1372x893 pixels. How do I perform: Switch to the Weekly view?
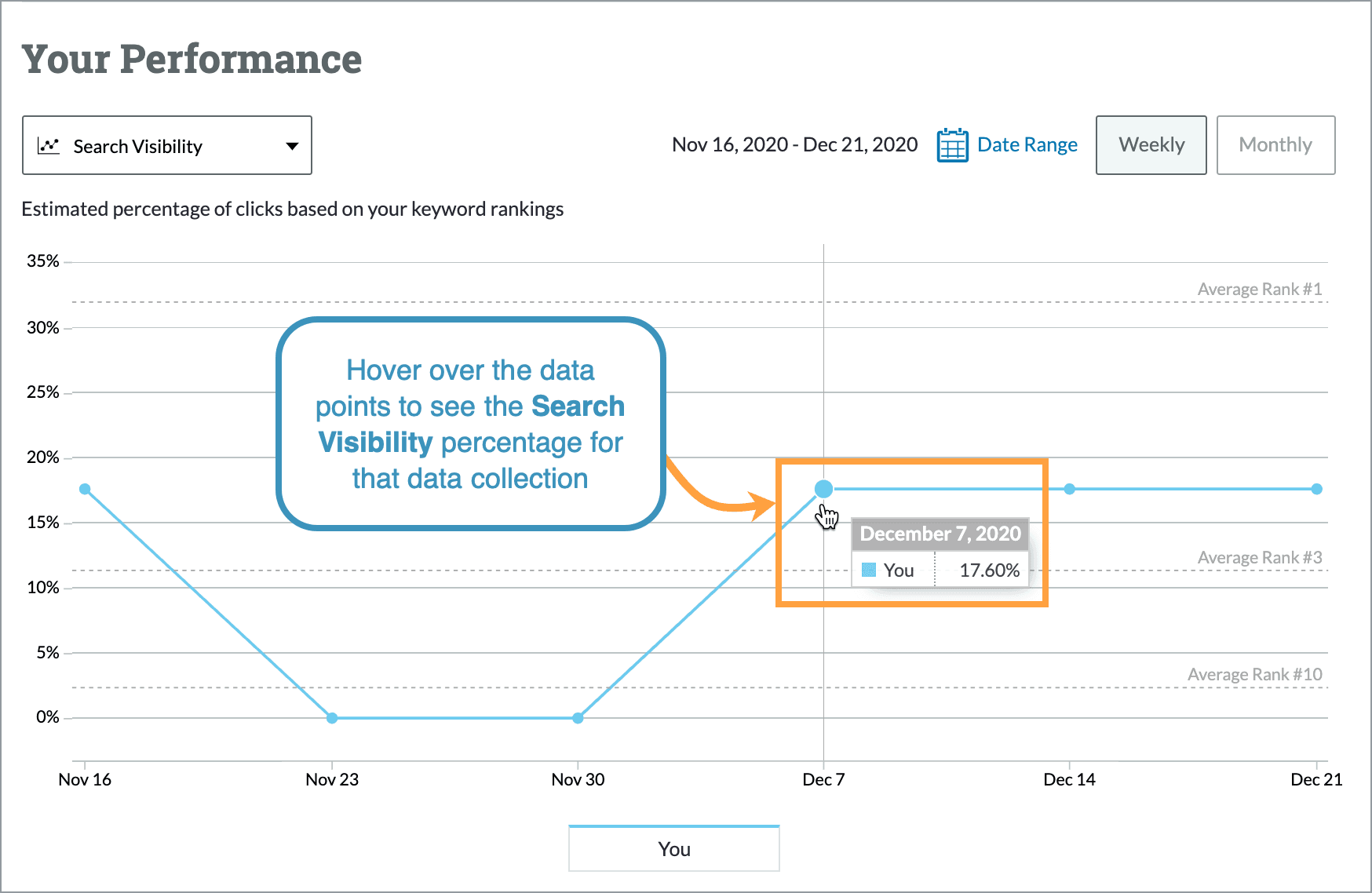click(x=1151, y=144)
